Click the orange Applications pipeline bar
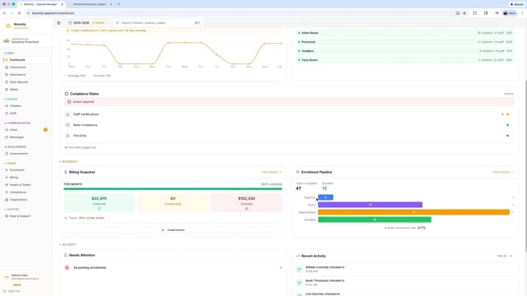The height and width of the screenshot is (296, 527). pos(413,212)
